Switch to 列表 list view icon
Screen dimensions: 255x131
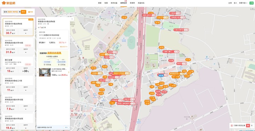[30, 12]
